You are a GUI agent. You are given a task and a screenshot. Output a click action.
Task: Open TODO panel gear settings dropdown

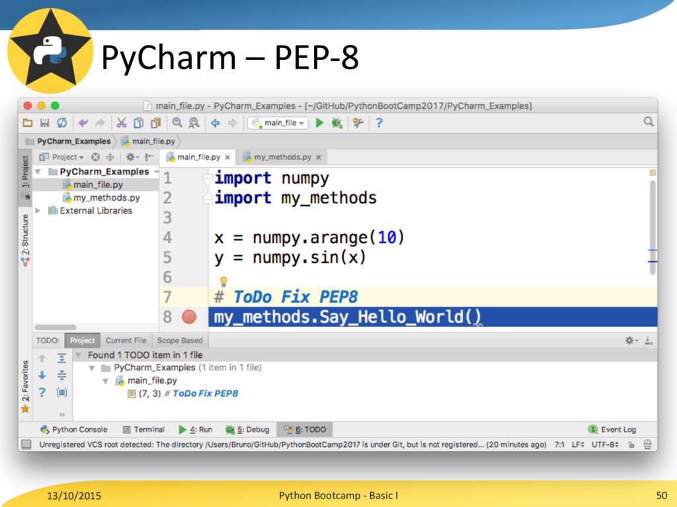pos(631,341)
